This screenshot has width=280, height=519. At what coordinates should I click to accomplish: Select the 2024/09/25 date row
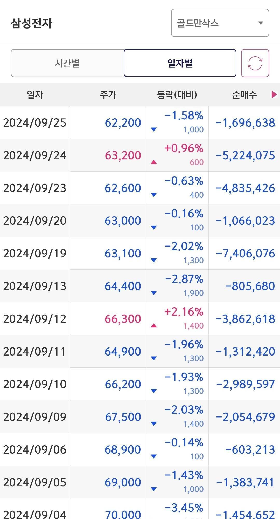(x=35, y=122)
